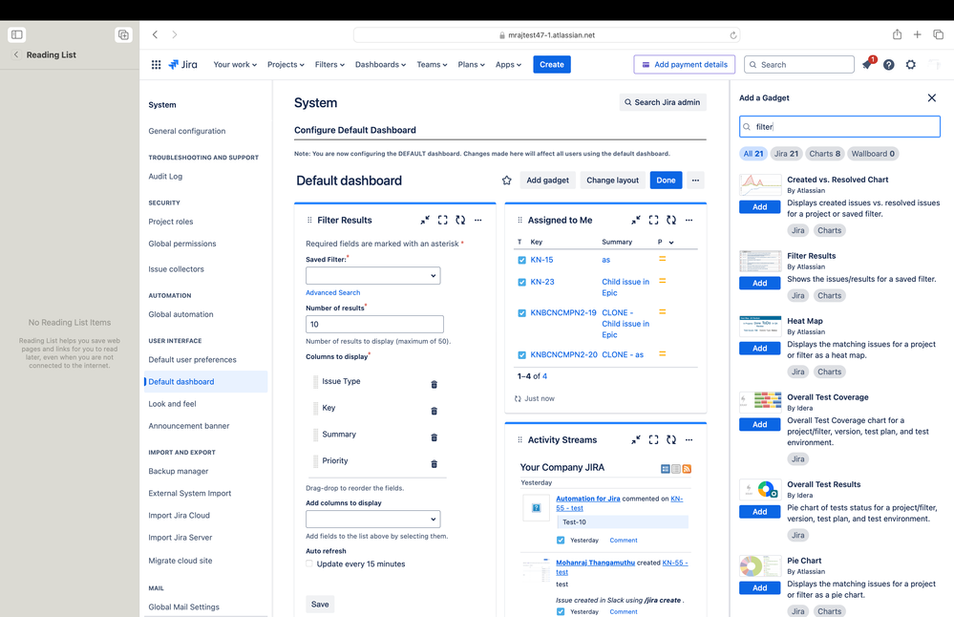Maximize the Activity Streams gadget
The height and width of the screenshot is (617, 954).
[x=653, y=440]
